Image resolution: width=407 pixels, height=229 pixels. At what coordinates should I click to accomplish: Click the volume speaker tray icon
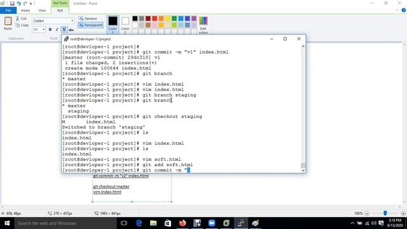[374, 223]
